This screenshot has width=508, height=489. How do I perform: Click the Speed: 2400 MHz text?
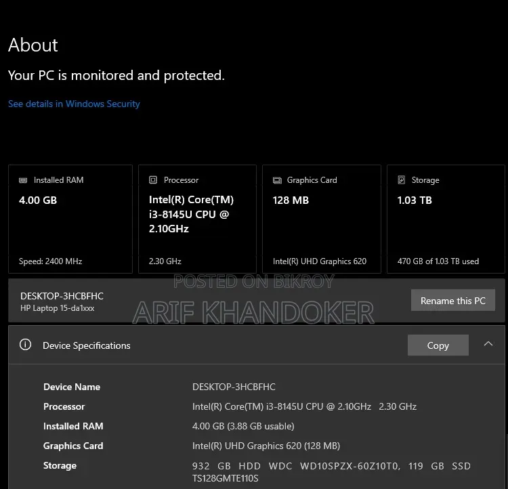pos(50,261)
